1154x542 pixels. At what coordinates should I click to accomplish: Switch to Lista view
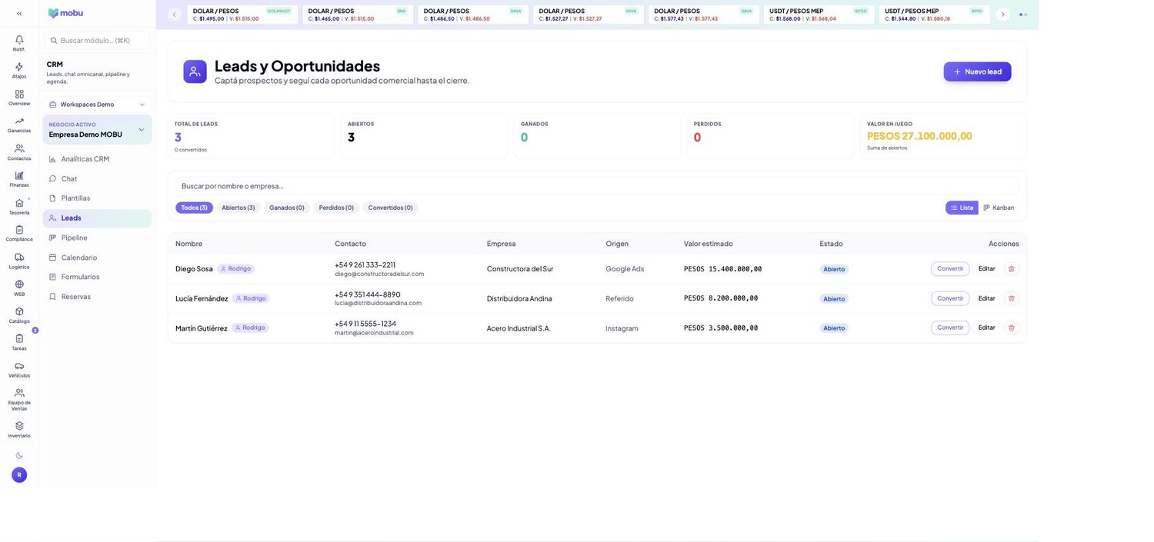pos(962,208)
